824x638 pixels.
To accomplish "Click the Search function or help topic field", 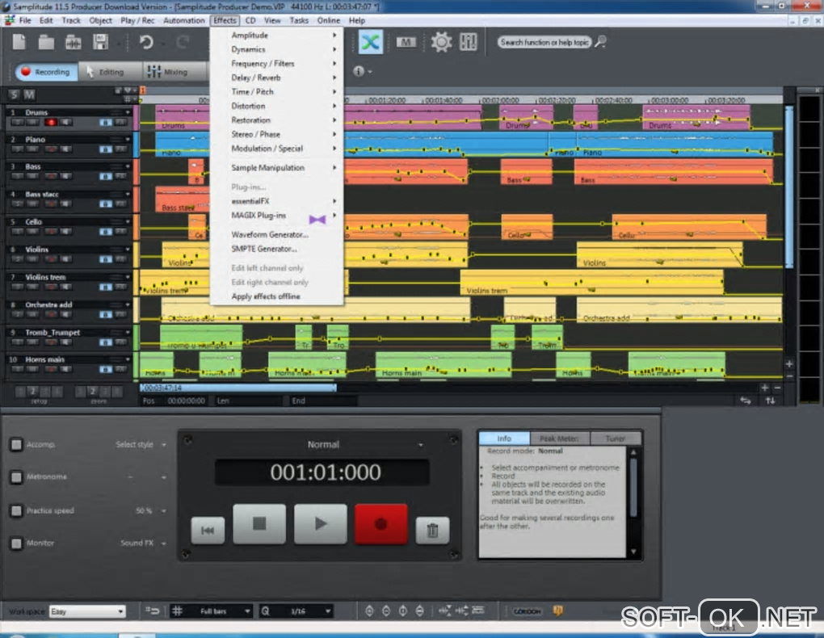I will (544, 42).
